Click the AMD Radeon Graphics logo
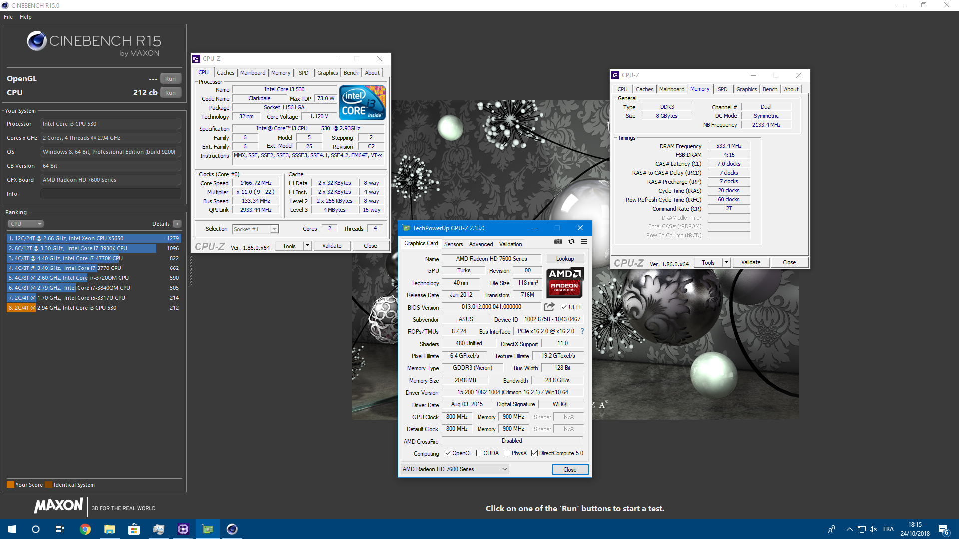 565,283
